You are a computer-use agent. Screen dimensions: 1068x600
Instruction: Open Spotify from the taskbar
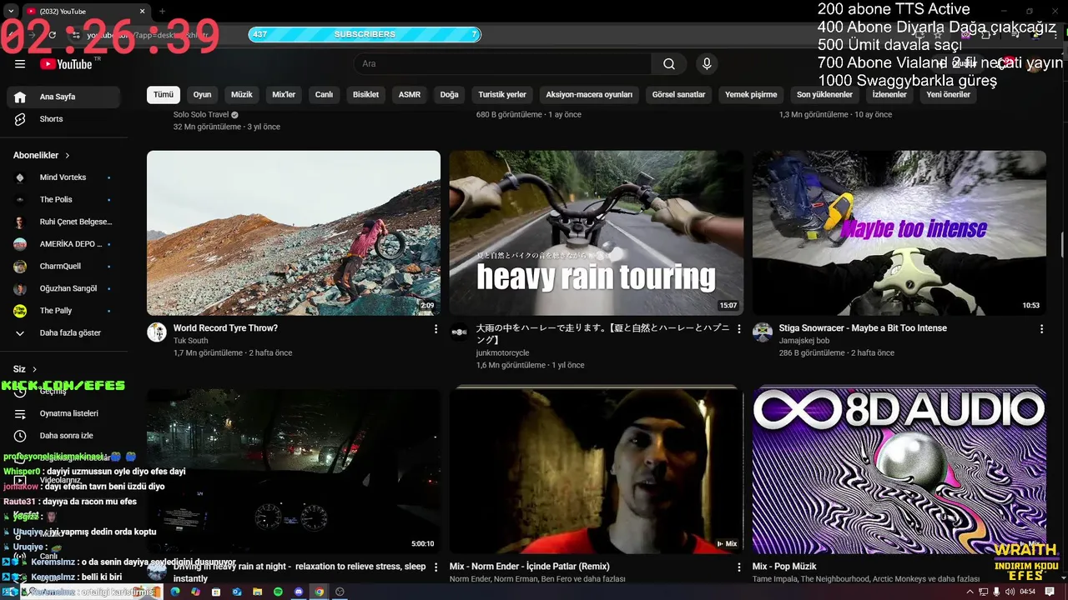click(278, 592)
